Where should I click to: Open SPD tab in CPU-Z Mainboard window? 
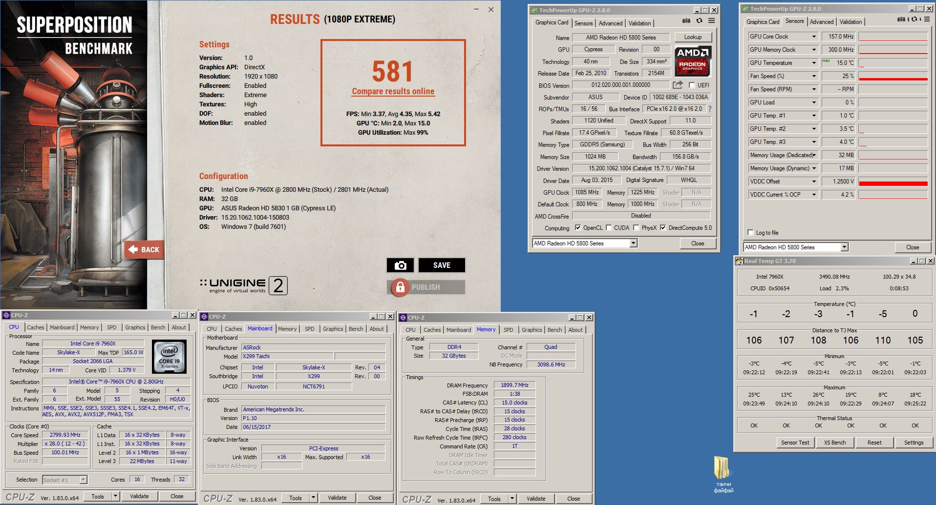pos(309,329)
